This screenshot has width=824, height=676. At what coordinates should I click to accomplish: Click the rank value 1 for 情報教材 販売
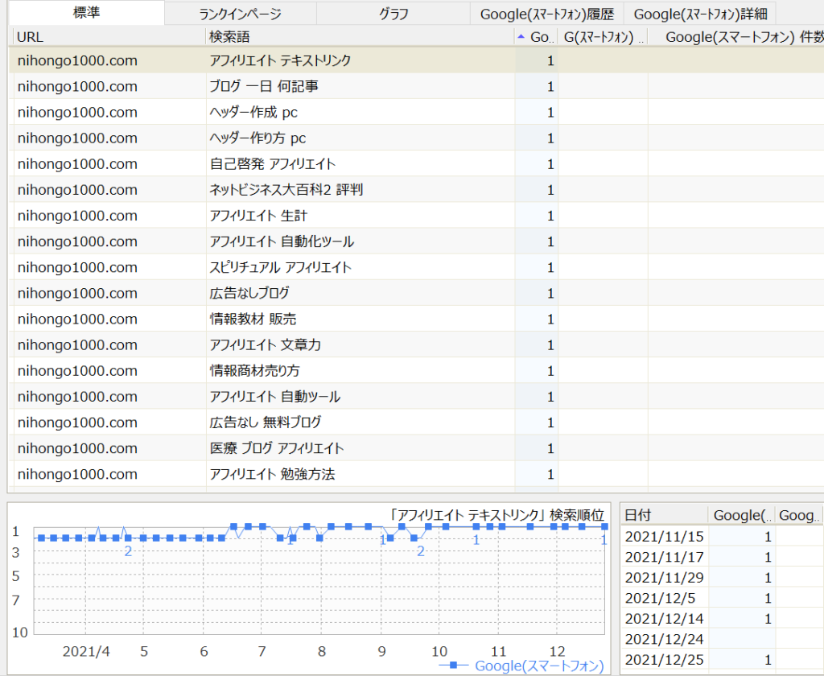coord(550,319)
